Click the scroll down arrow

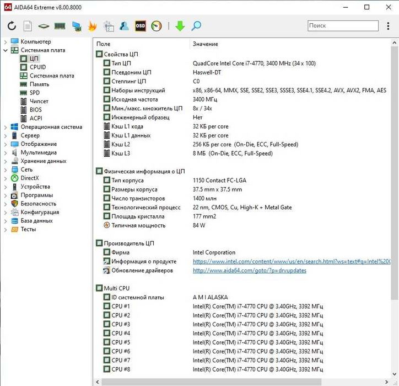pos(394,374)
